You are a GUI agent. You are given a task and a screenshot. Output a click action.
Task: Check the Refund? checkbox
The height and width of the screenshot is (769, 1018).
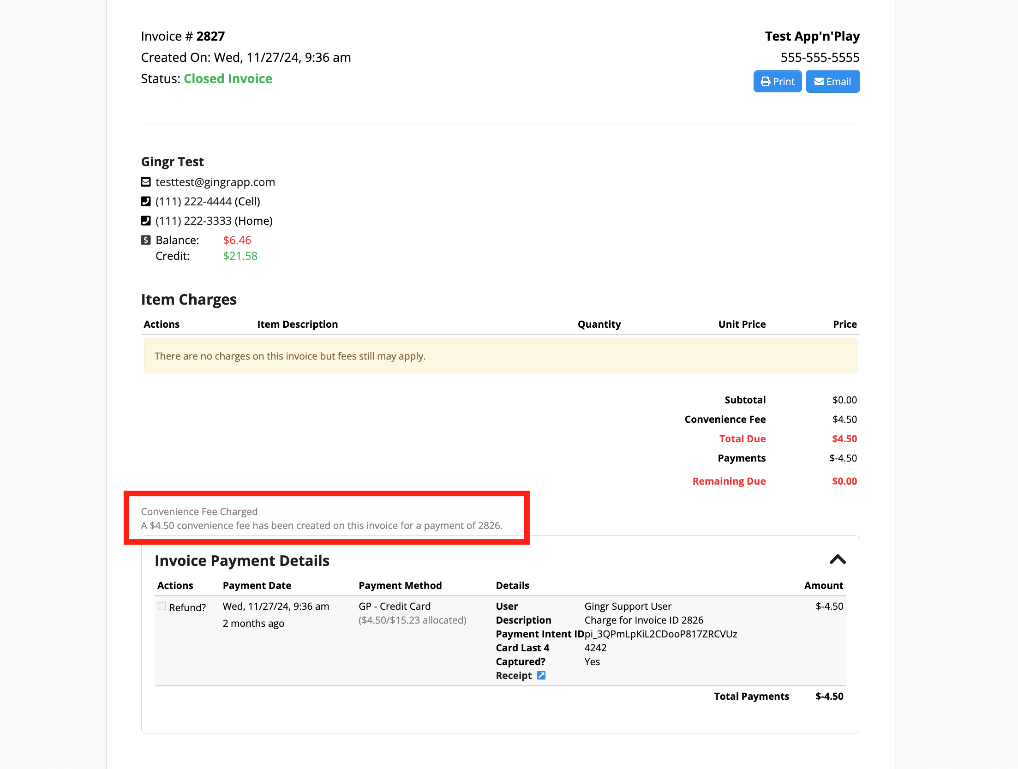pyautogui.click(x=162, y=606)
